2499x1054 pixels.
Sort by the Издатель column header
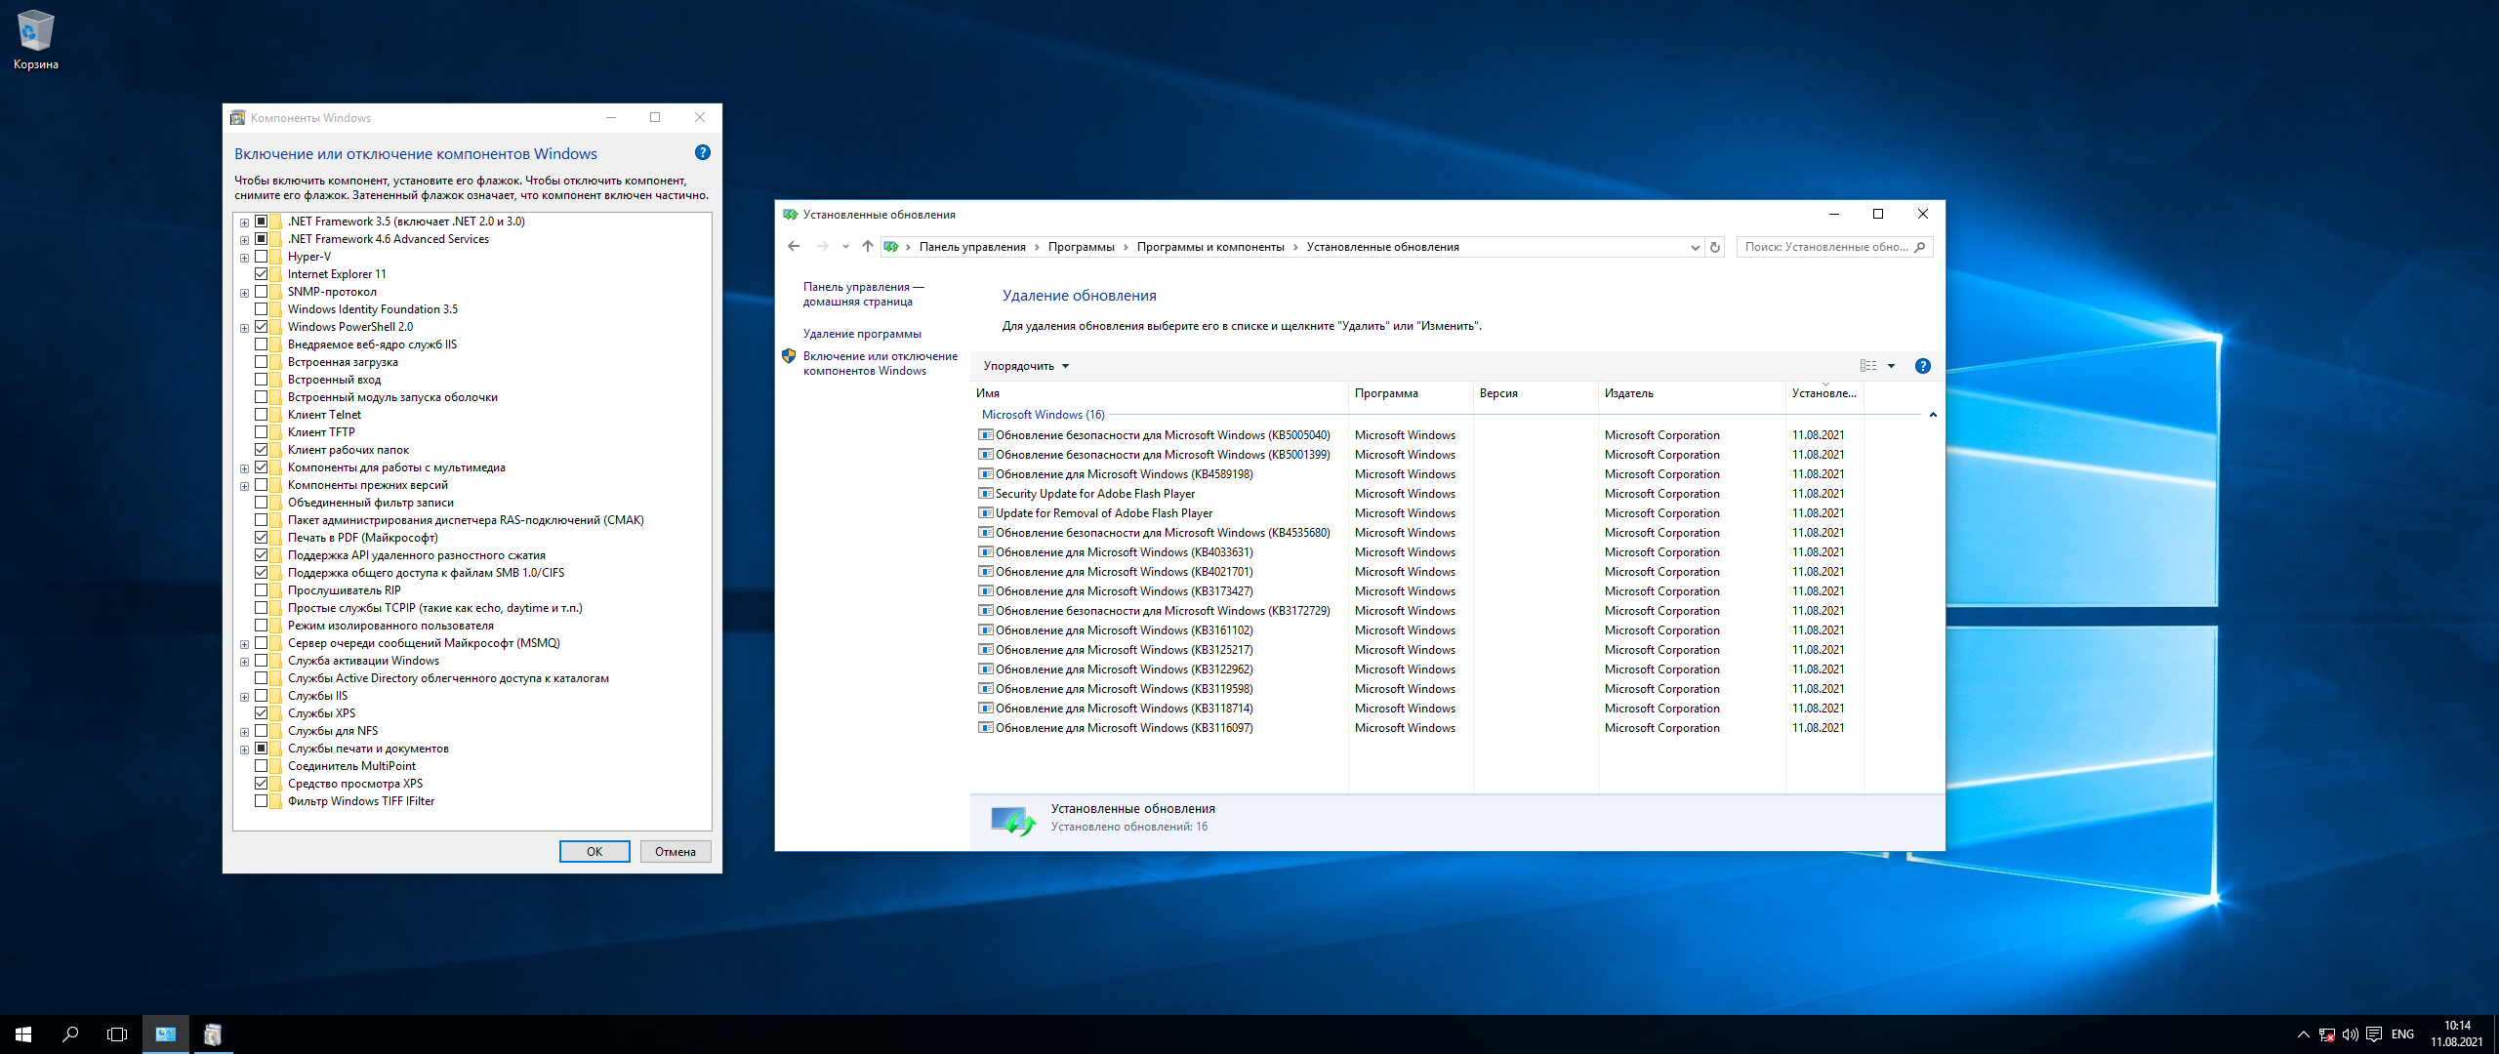click(x=1692, y=393)
